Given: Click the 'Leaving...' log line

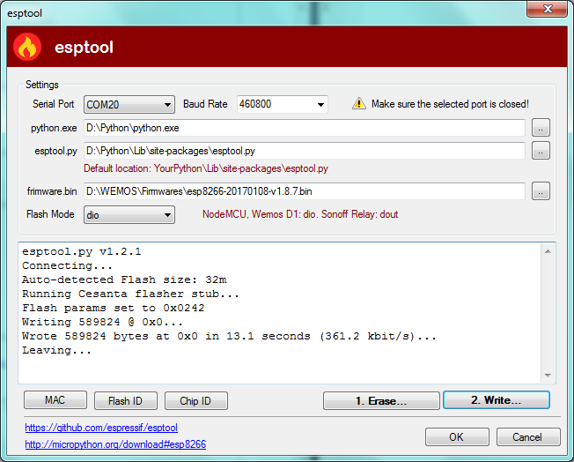Looking at the screenshot, I should pos(56,350).
